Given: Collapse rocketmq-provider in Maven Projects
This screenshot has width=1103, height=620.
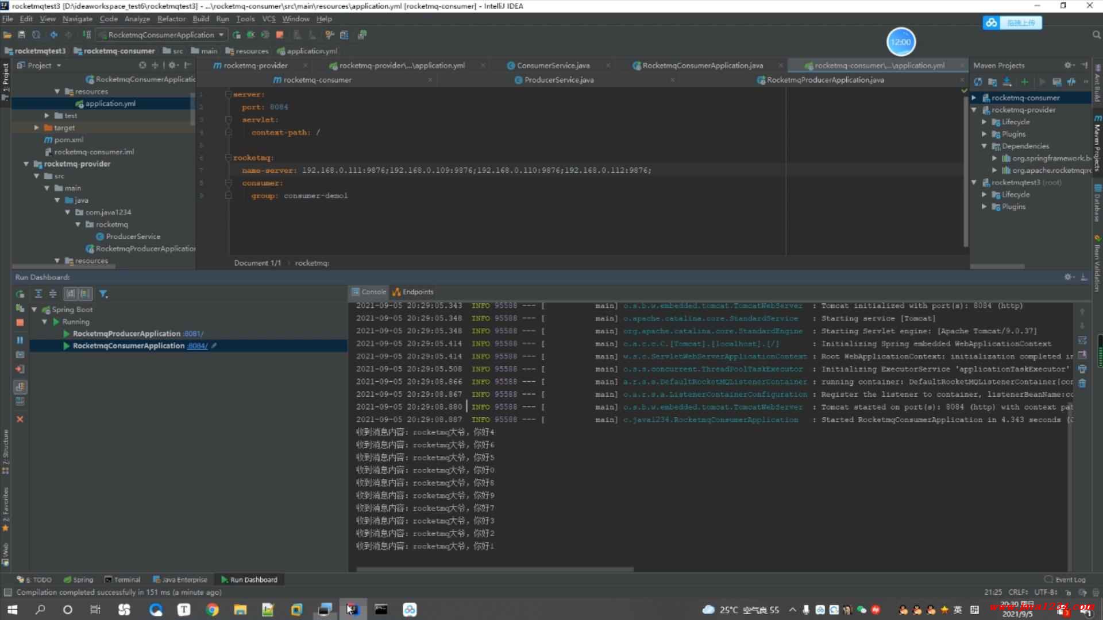Looking at the screenshot, I should (x=974, y=110).
